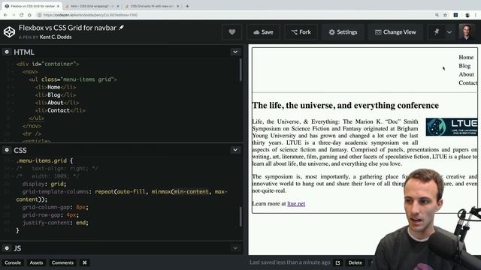The image size is (481, 270).
Task: Click the CSS editor scrollbar
Action: (x=240, y=216)
